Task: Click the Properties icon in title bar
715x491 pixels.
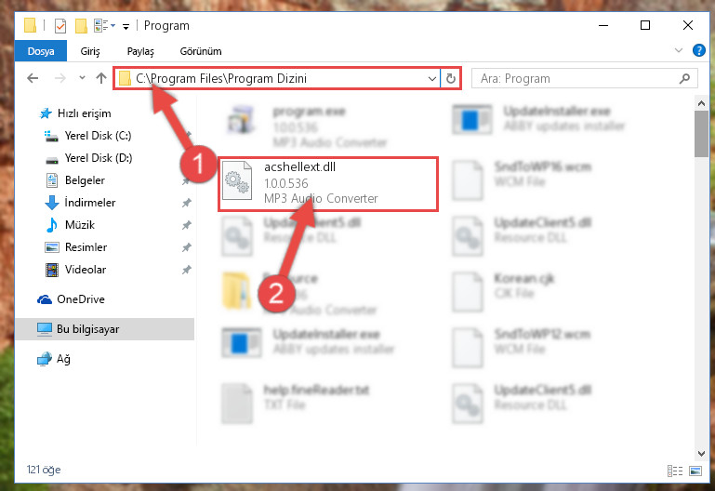Action: (60, 26)
